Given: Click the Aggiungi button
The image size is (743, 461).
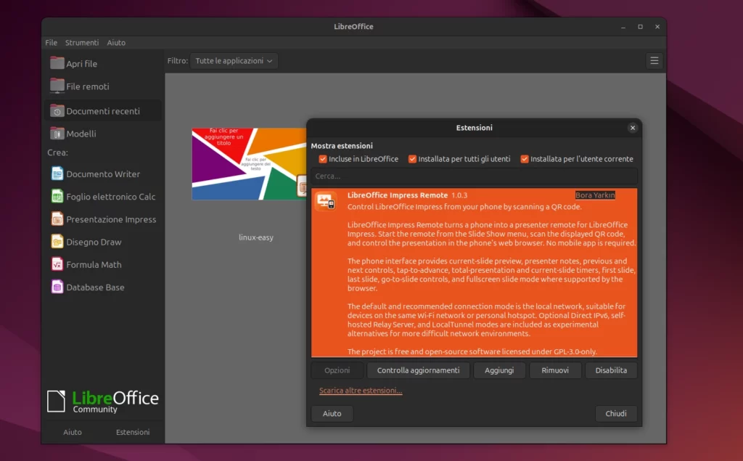Looking at the screenshot, I should click(499, 370).
